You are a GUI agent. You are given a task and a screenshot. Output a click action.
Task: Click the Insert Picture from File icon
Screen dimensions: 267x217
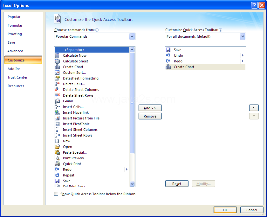click(x=57, y=118)
